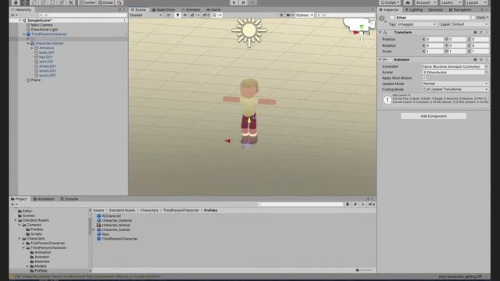
Task: Open the Console tab
Action: pyautogui.click(x=70, y=199)
